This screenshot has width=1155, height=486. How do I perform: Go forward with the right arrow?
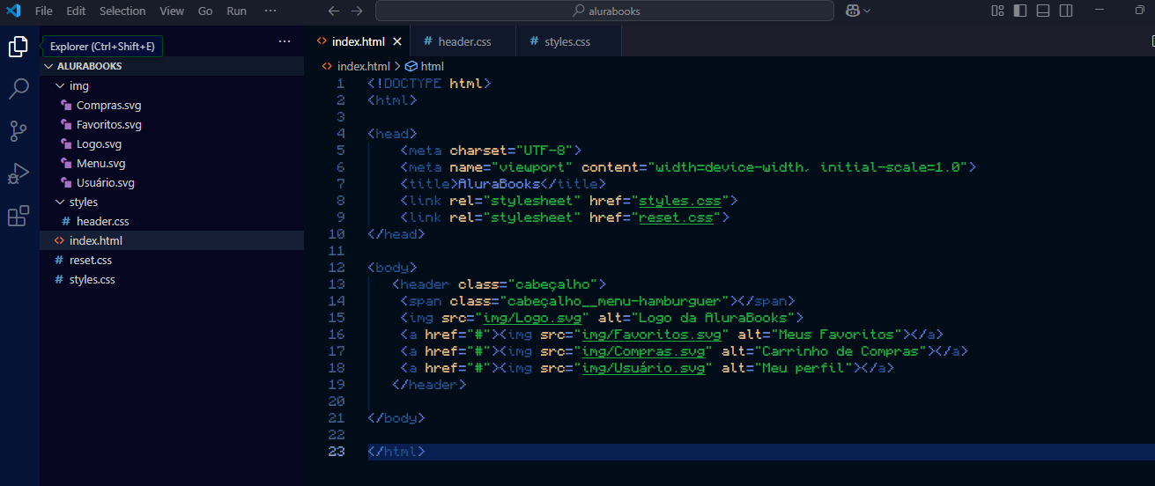coord(356,11)
